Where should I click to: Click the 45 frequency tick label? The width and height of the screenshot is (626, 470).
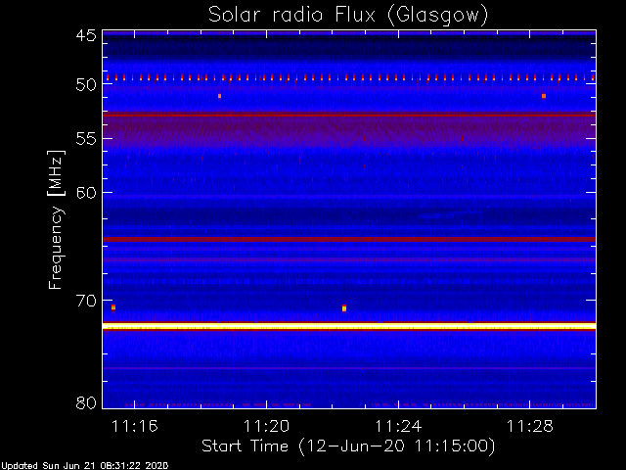(x=86, y=35)
